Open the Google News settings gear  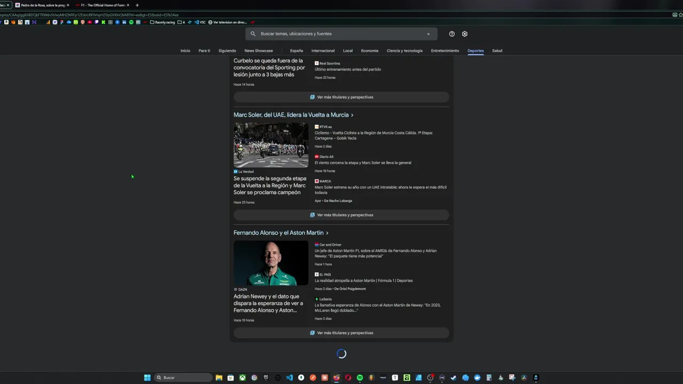pos(465,34)
